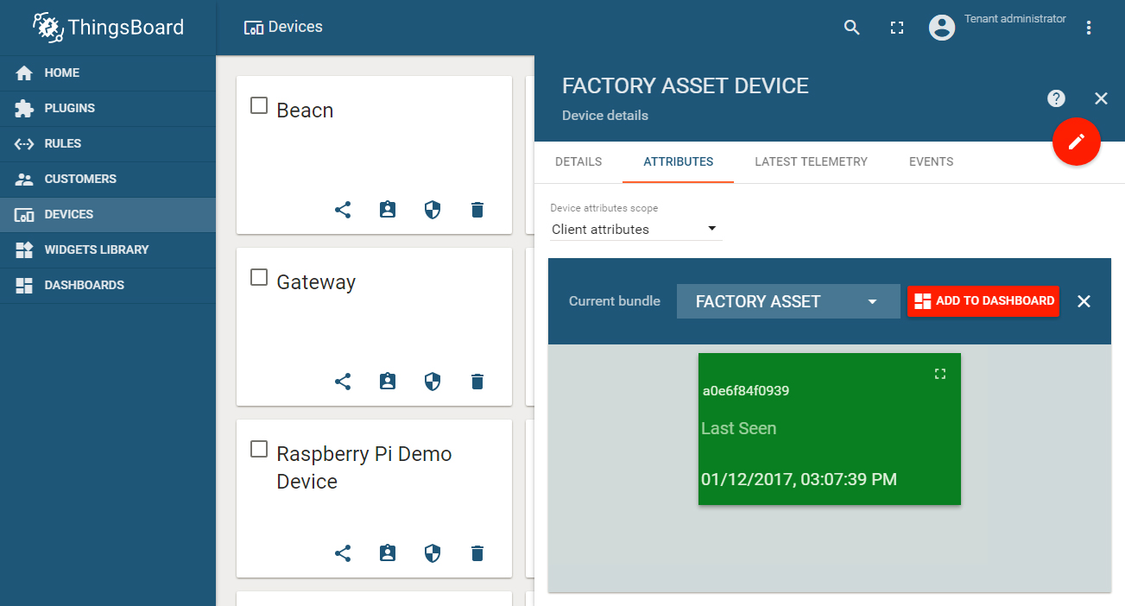
Task: Click the tenant administrator avatar
Action: (942, 28)
